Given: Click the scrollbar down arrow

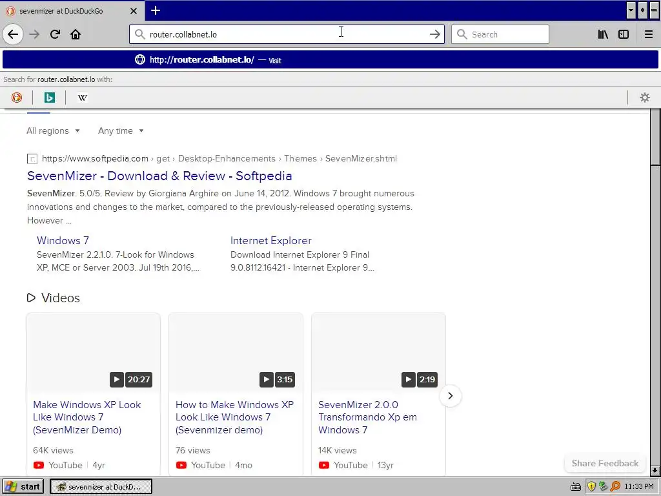Looking at the screenshot, I should click(655, 470).
